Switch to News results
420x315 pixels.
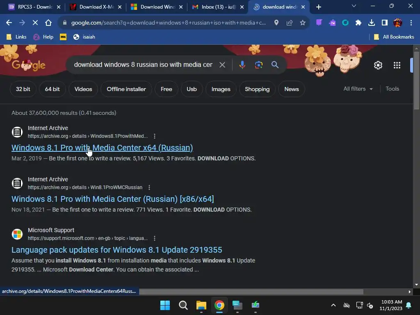292,89
